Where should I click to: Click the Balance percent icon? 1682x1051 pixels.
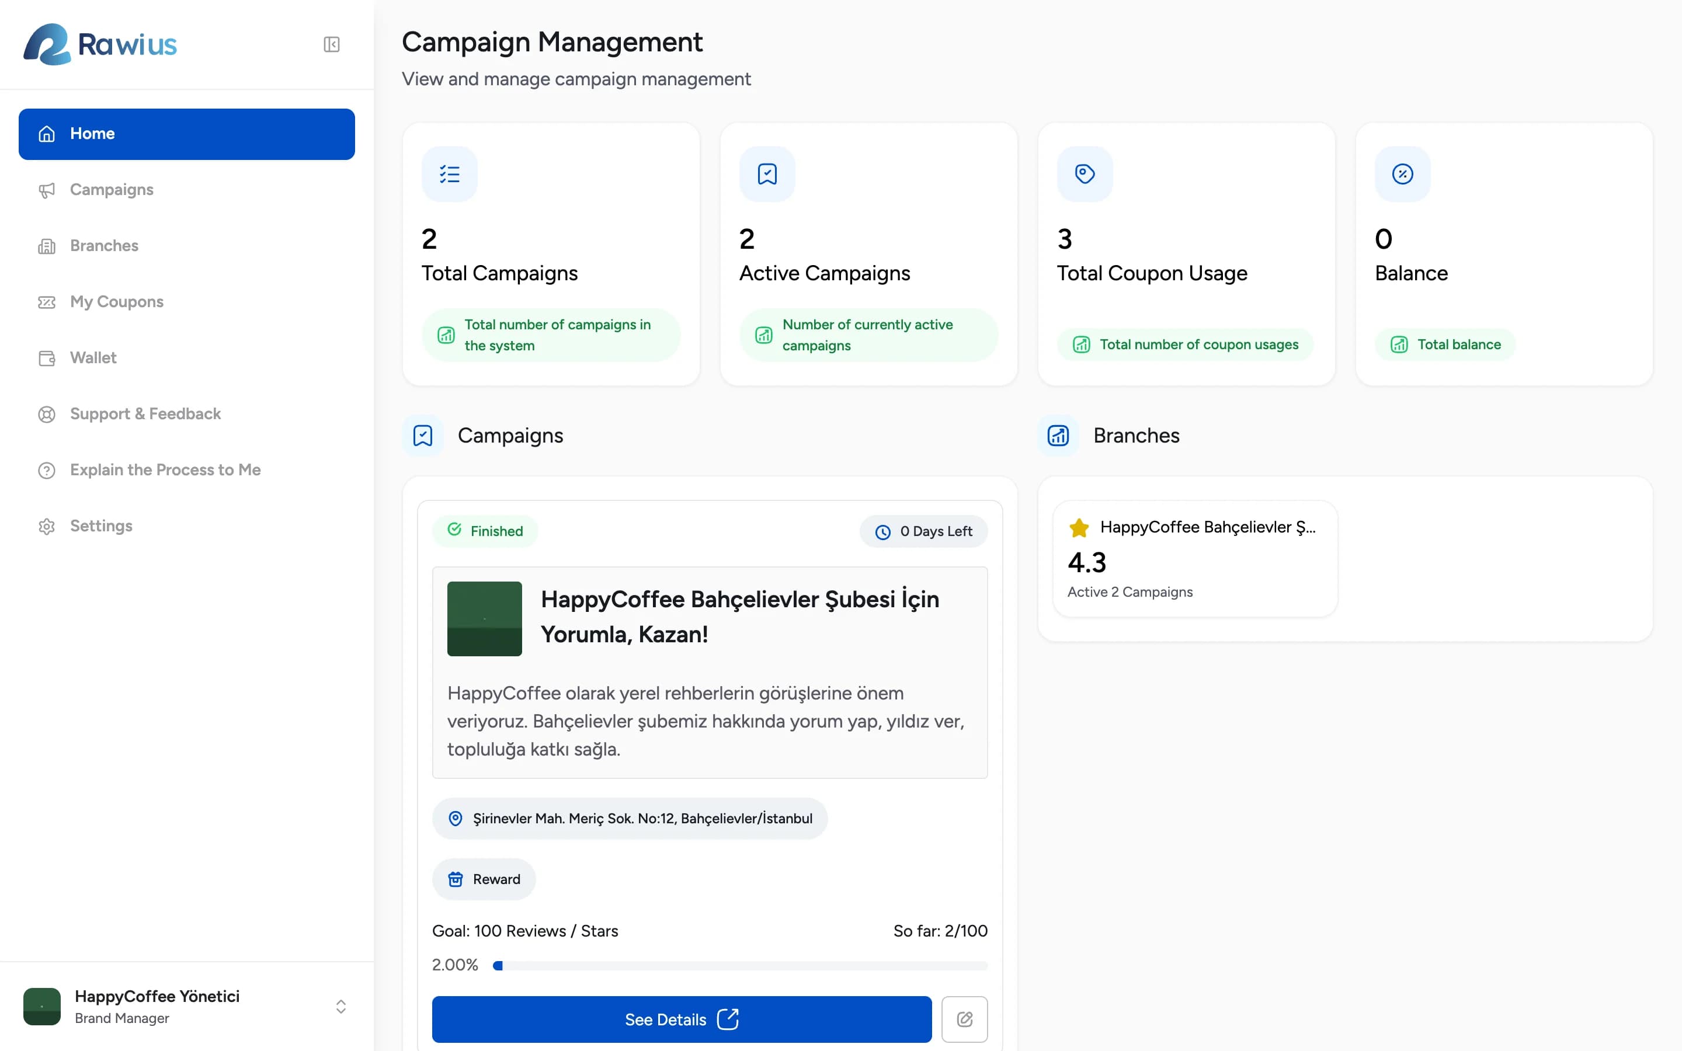[1402, 174]
